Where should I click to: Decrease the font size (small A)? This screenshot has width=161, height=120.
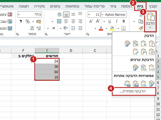point(91,21)
